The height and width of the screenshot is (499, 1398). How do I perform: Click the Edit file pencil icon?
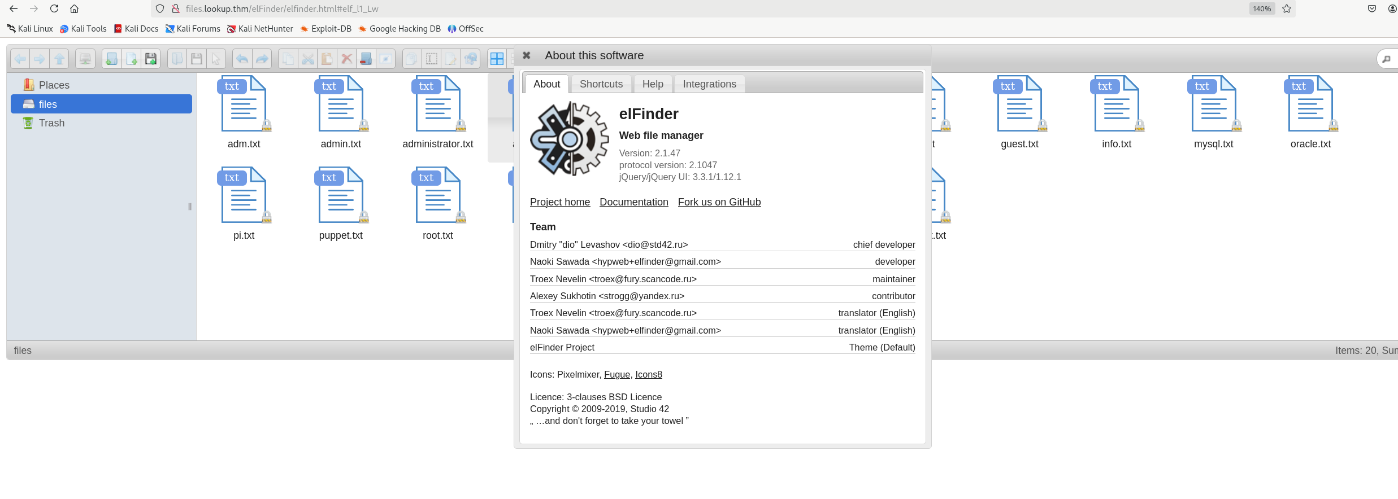click(451, 59)
